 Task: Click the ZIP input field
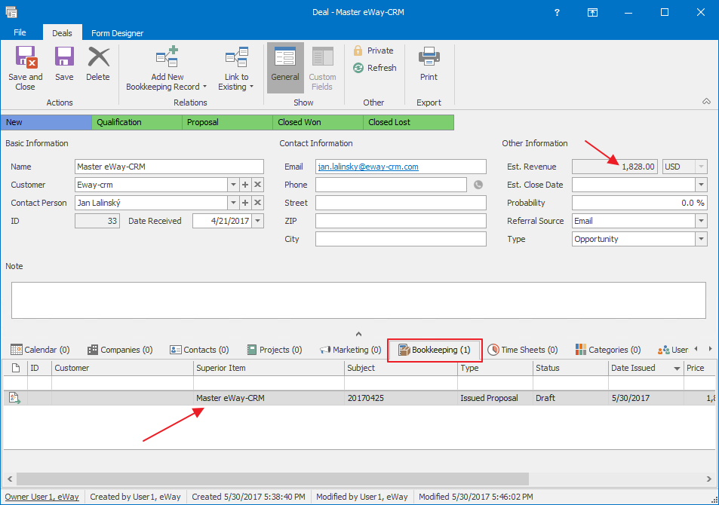[x=401, y=221]
